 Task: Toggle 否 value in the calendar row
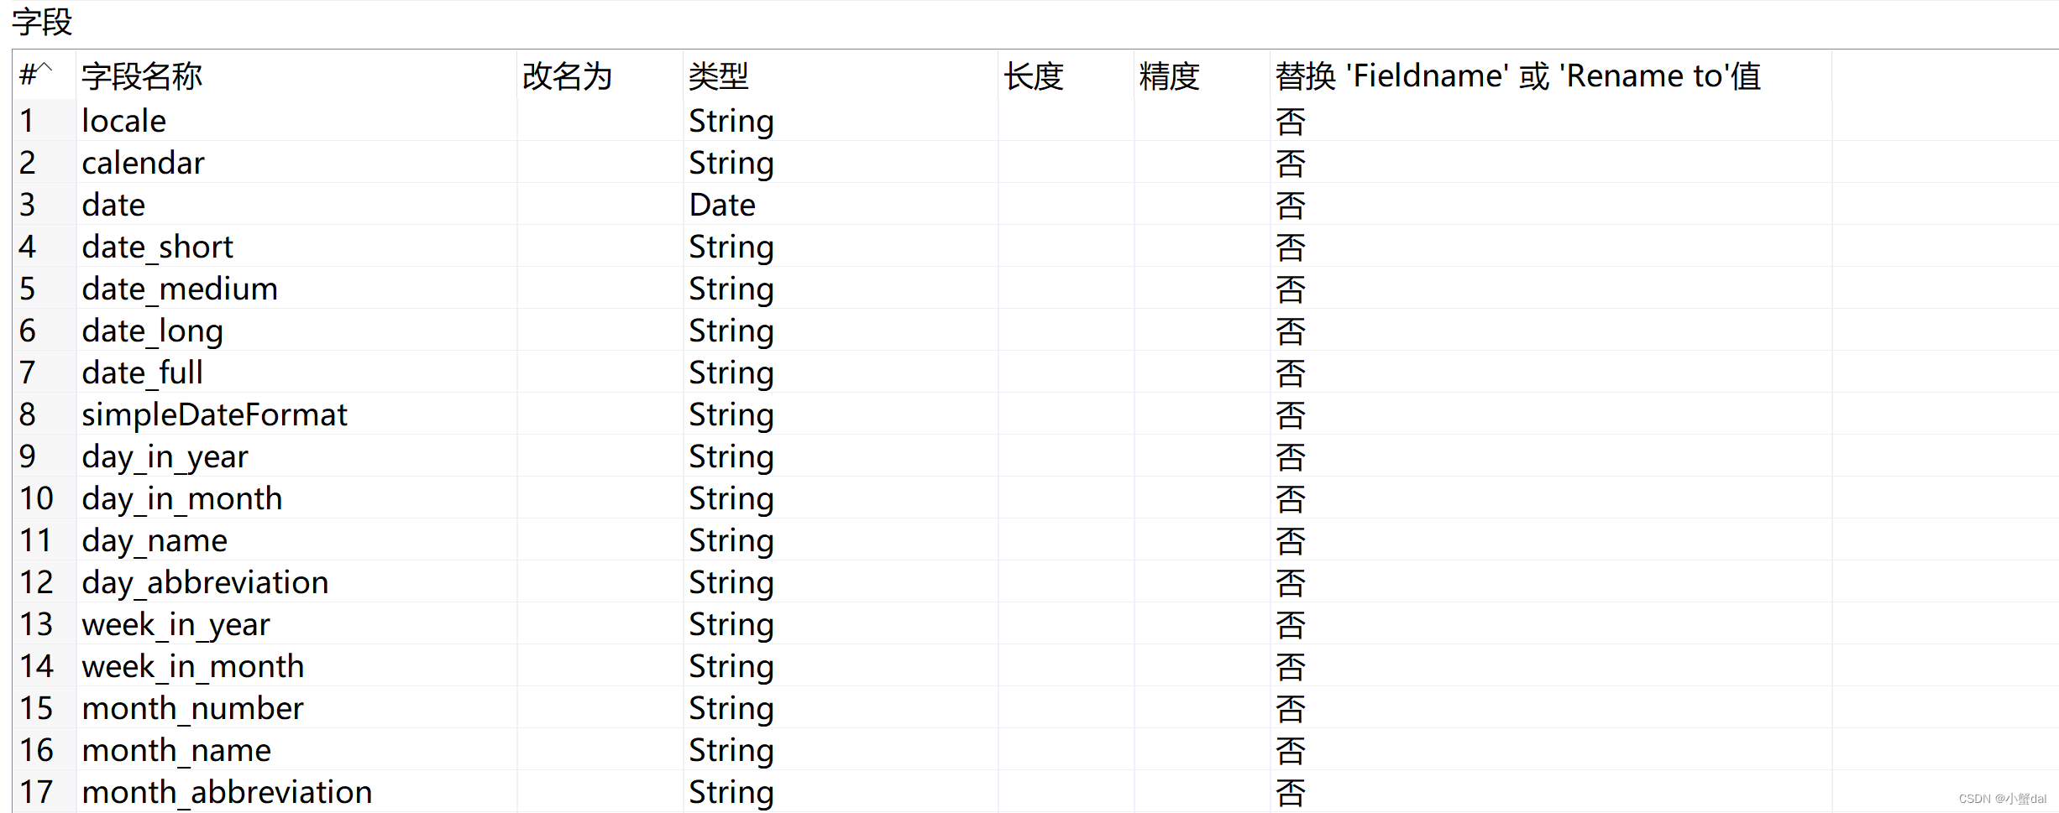point(1289,162)
